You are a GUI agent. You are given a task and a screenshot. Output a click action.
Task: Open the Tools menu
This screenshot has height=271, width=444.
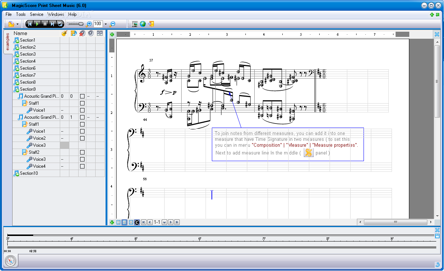(21, 14)
